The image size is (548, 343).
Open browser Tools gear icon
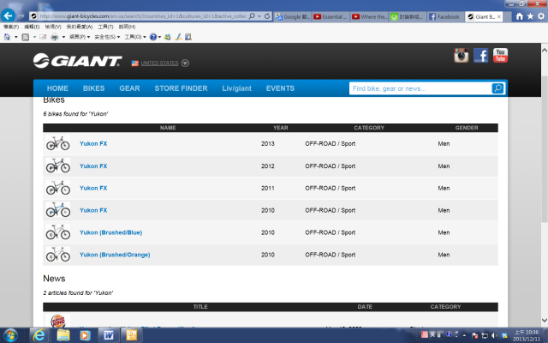point(541,16)
